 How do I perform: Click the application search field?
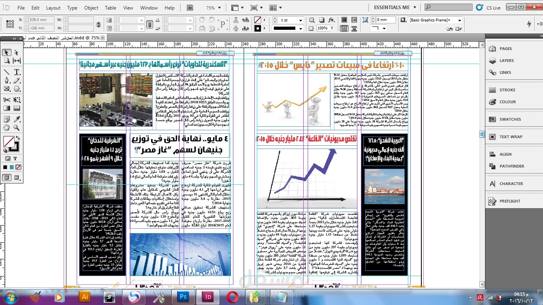[x=448, y=7]
